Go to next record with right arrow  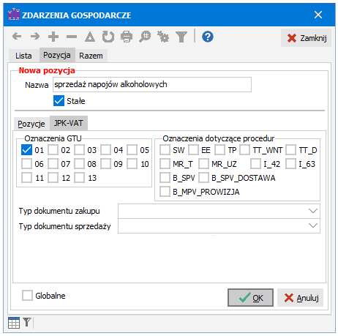35,37
